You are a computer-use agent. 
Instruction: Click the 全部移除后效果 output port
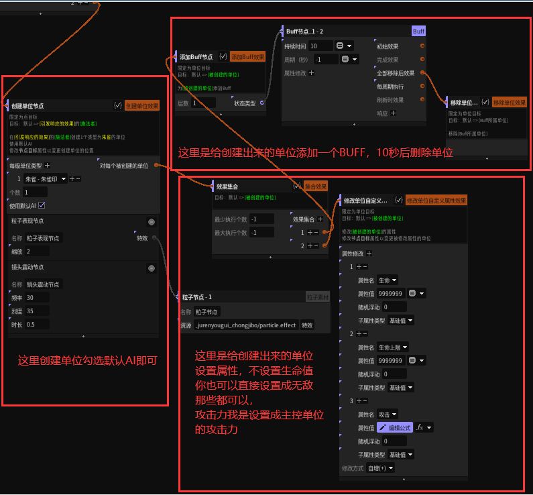tap(422, 72)
